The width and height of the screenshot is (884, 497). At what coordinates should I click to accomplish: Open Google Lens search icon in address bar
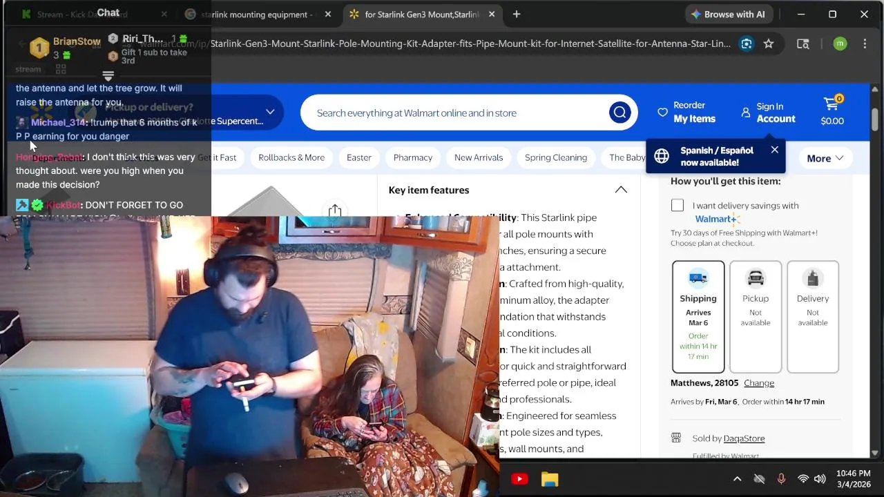click(x=747, y=43)
